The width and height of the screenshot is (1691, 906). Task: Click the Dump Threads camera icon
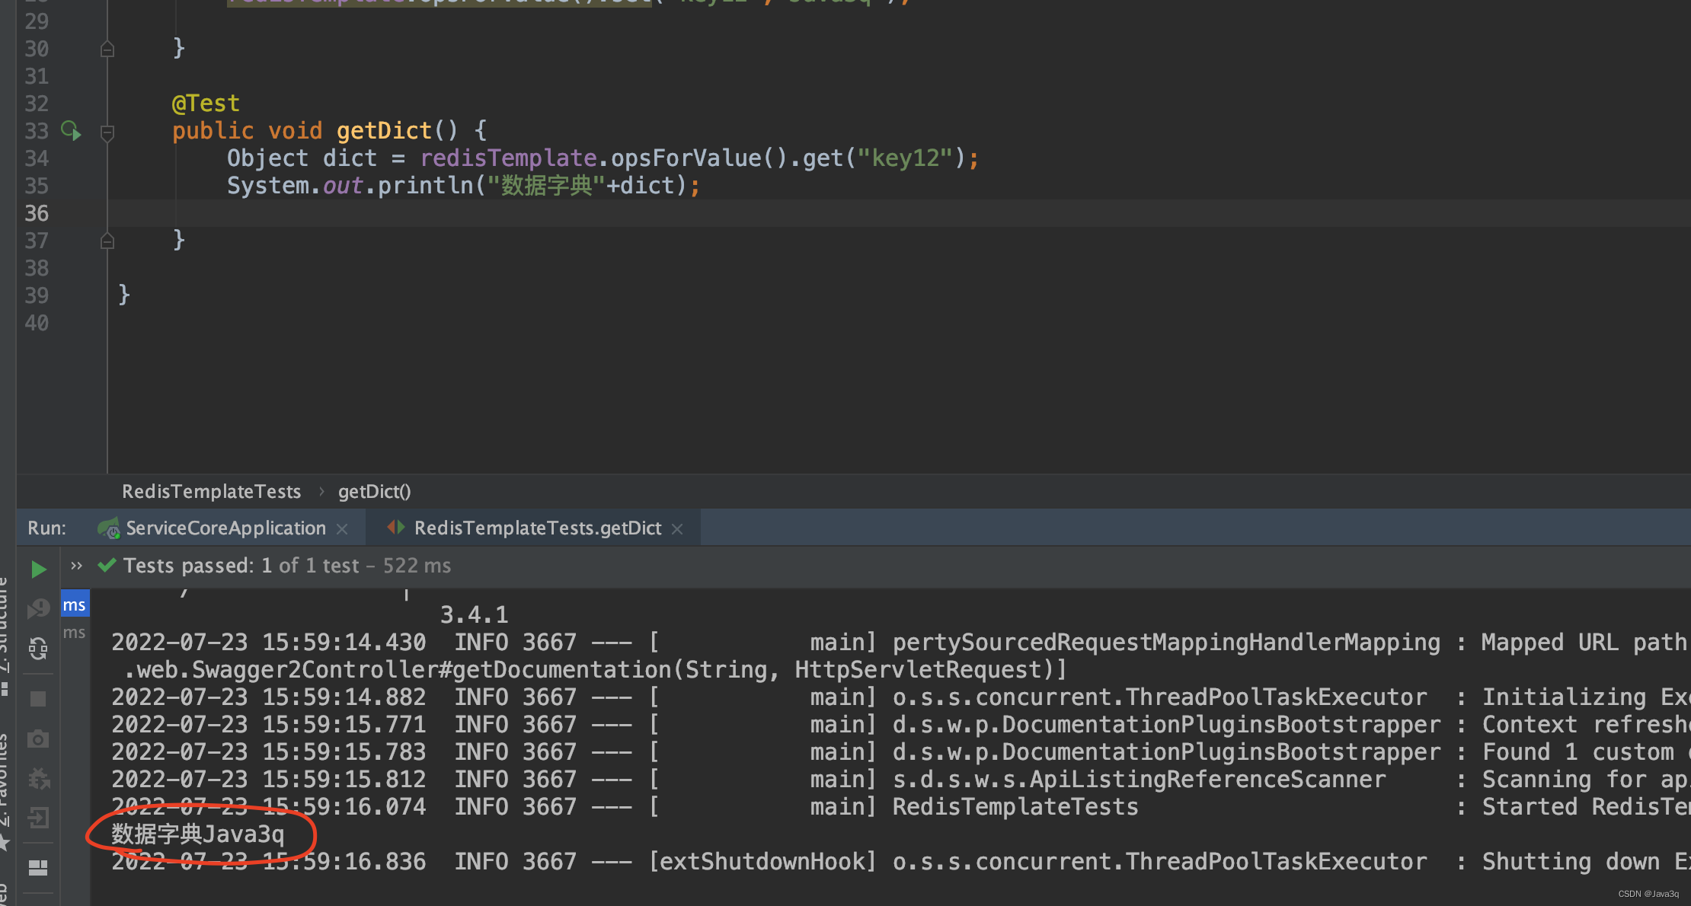pos(38,739)
